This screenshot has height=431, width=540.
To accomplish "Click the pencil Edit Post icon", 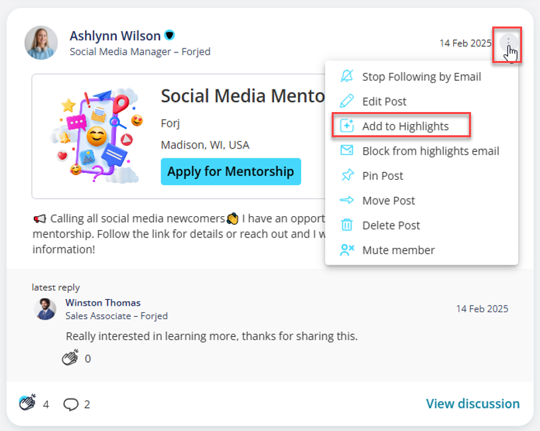I will 347,101.
